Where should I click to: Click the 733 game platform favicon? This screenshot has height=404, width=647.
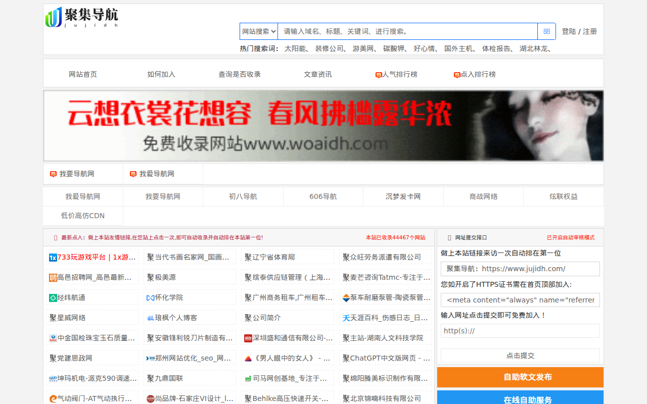(53, 258)
